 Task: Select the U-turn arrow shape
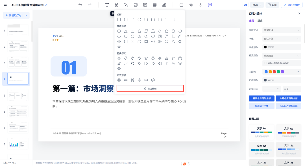click(180, 58)
